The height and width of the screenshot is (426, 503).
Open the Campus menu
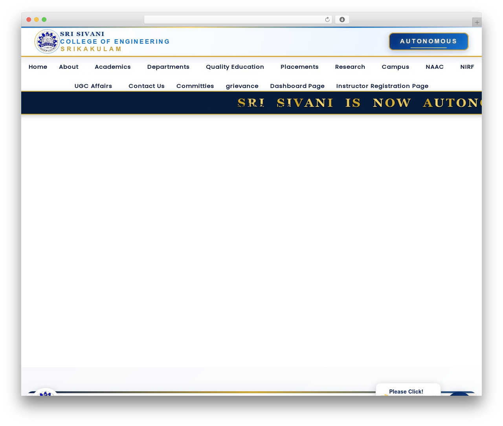pyautogui.click(x=395, y=67)
